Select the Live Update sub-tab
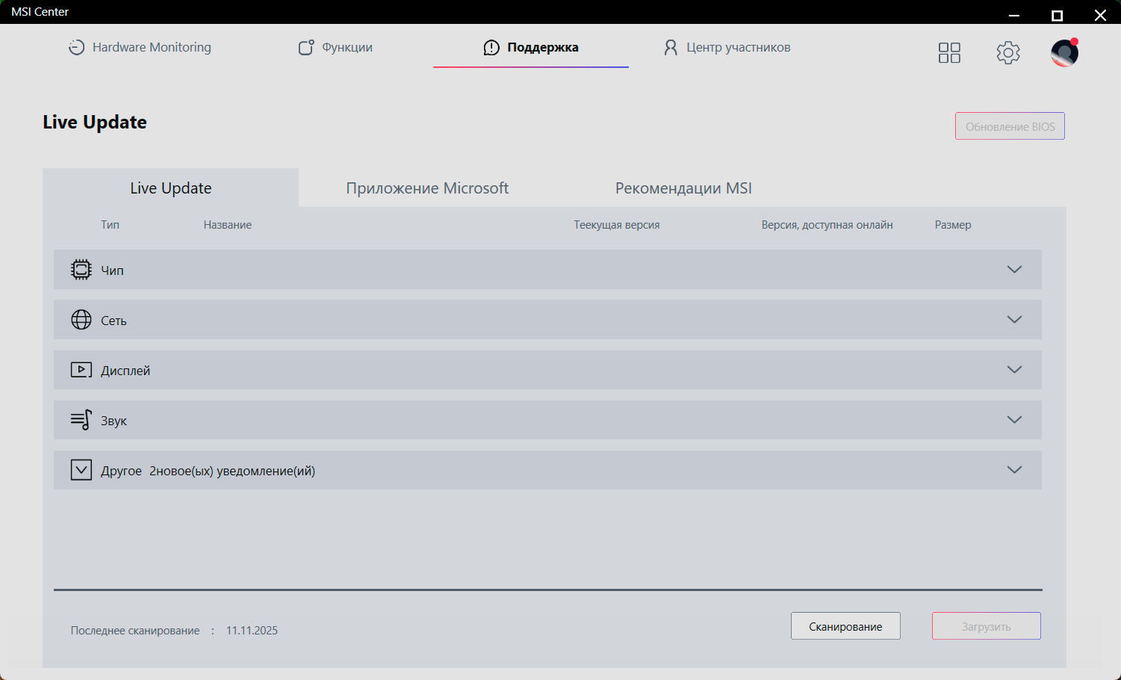 171,188
